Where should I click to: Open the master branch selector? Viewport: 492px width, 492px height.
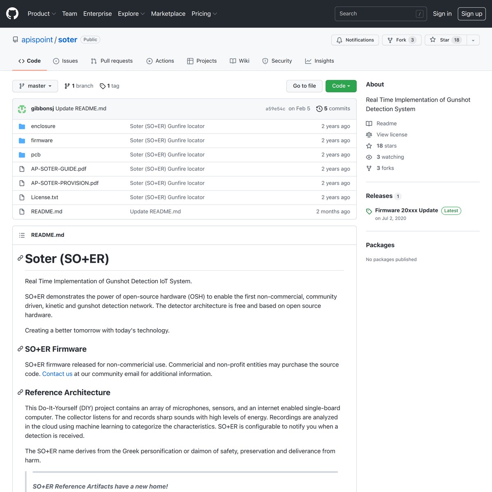pyautogui.click(x=35, y=86)
